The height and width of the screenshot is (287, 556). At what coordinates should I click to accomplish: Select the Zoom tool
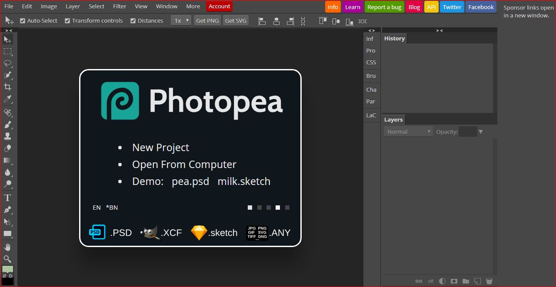click(x=7, y=259)
